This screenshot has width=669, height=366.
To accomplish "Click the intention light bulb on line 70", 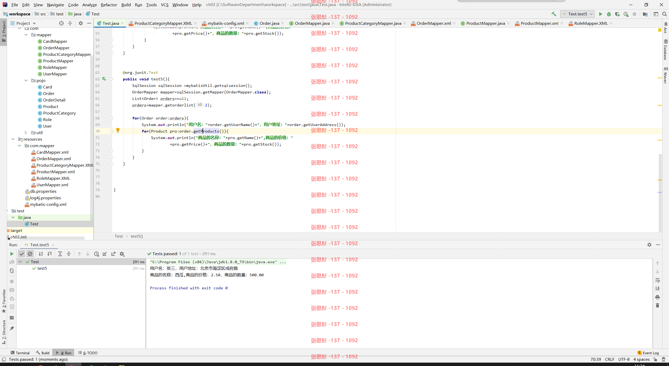I will pos(118,130).
